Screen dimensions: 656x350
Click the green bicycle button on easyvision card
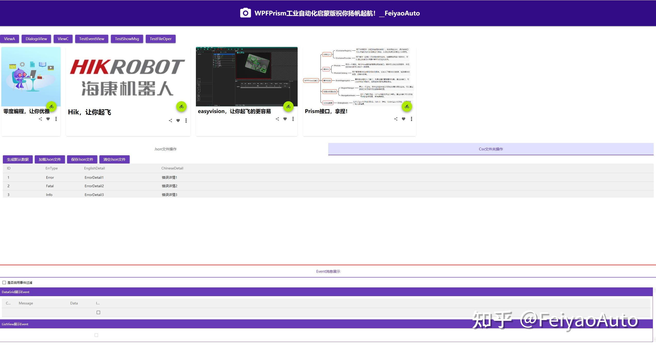pos(288,106)
